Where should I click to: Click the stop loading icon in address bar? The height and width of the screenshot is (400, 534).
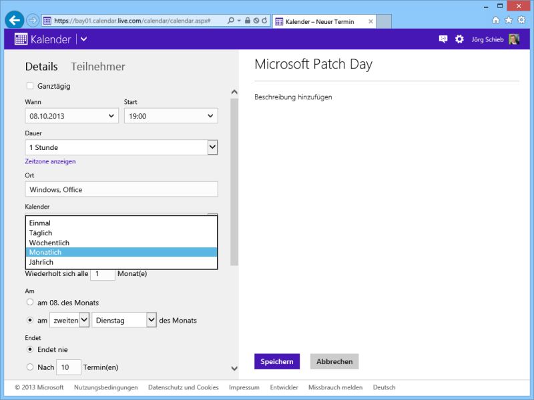coord(256,21)
